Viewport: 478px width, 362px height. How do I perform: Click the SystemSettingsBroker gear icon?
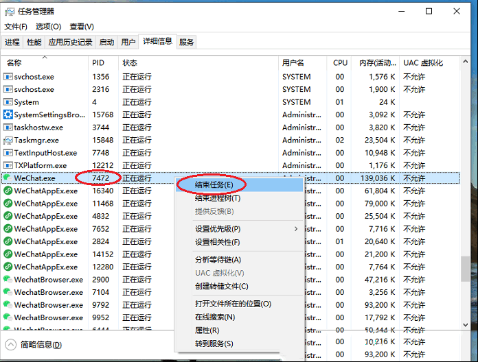[x=8, y=114]
